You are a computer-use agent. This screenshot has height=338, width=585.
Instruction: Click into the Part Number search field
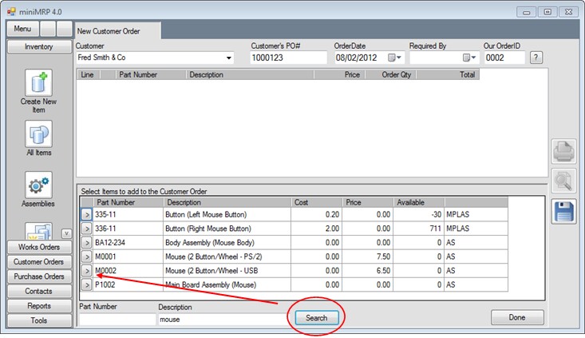tap(117, 320)
